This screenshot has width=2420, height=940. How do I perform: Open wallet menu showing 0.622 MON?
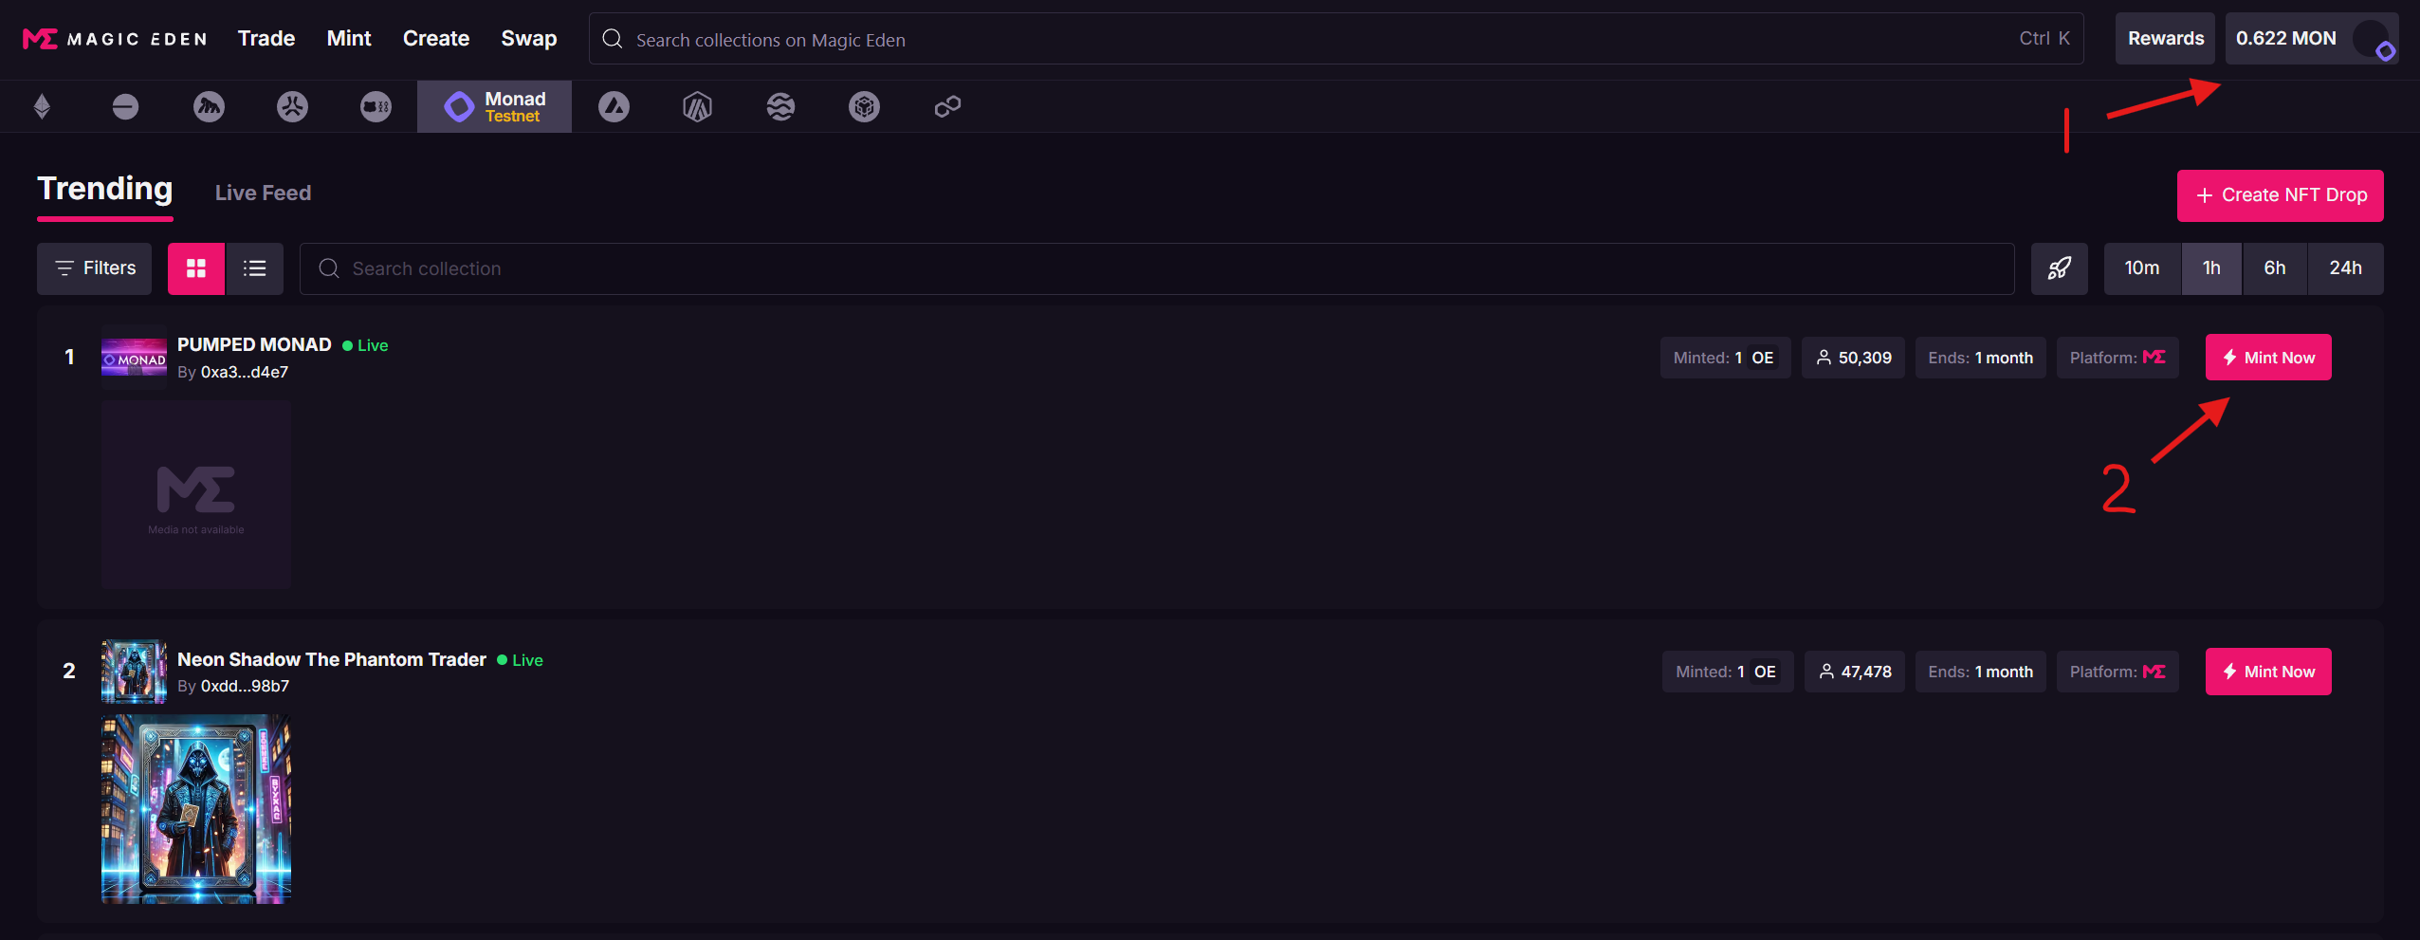click(x=2312, y=39)
